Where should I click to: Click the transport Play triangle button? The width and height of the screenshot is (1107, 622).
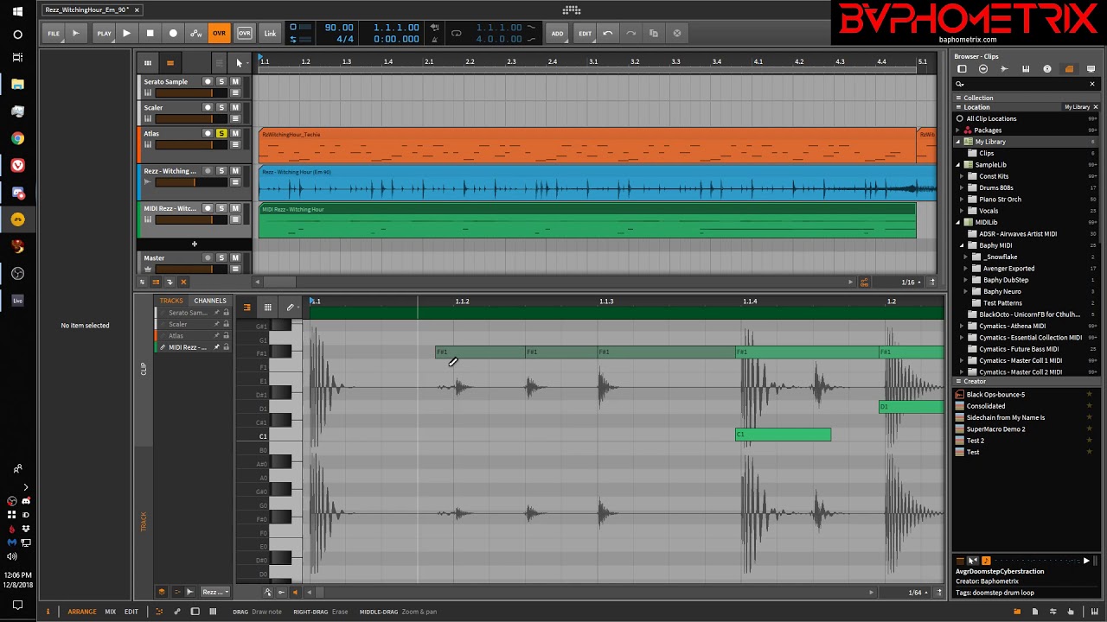(x=126, y=33)
